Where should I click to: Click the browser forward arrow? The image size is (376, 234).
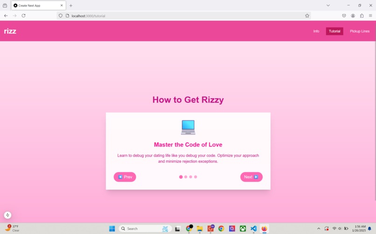pos(14,16)
